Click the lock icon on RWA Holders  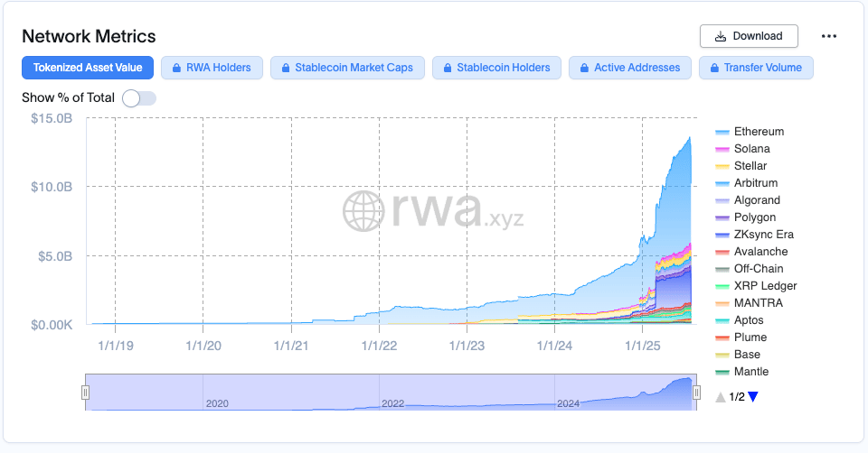176,68
